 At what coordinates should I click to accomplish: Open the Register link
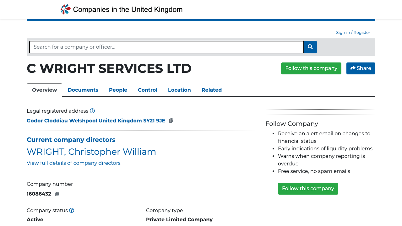361,32
